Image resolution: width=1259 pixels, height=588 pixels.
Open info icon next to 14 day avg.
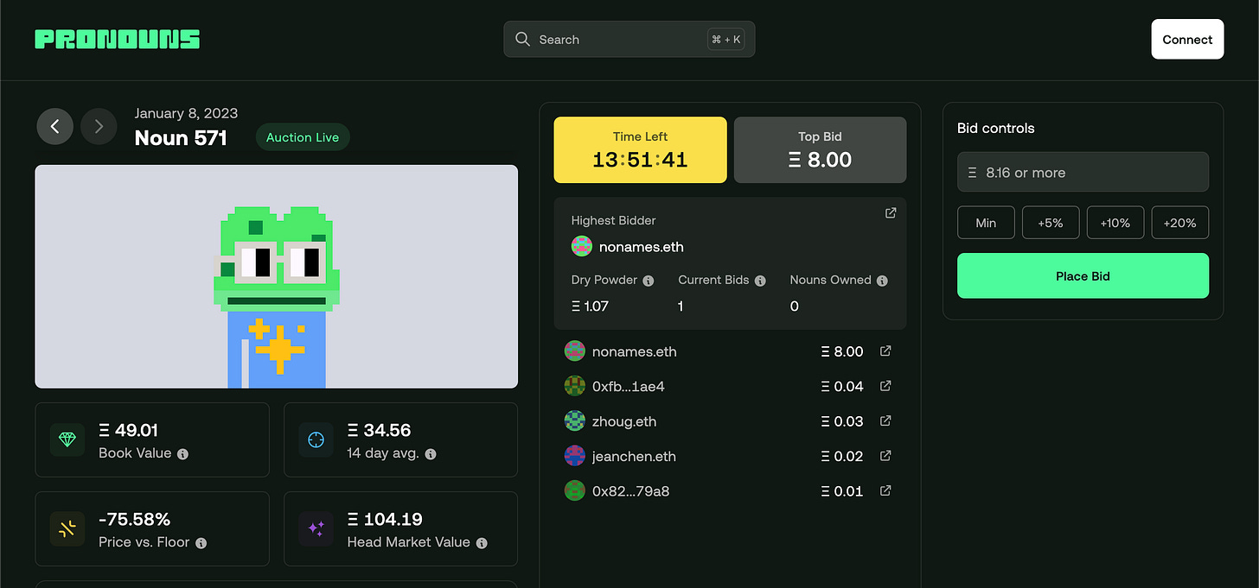(431, 453)
